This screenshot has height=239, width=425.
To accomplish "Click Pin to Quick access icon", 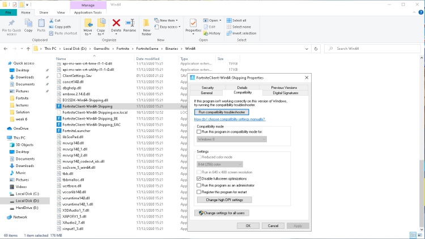I will click(x=11, y=24).
